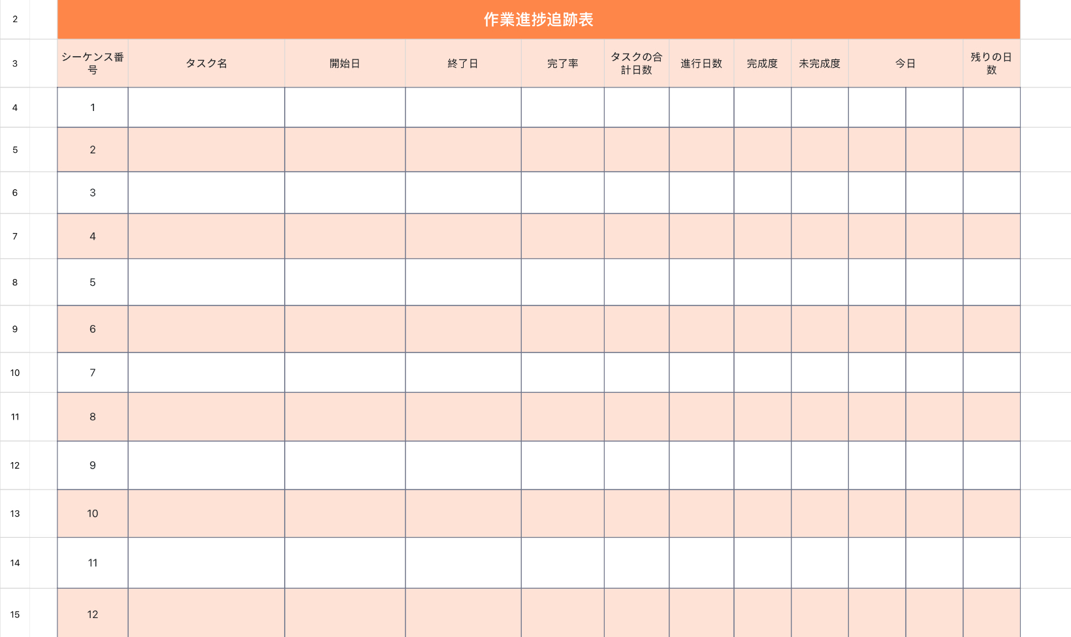
Task: Click the 未完成度 cell for sequence 7
Action: coord(820,373)
